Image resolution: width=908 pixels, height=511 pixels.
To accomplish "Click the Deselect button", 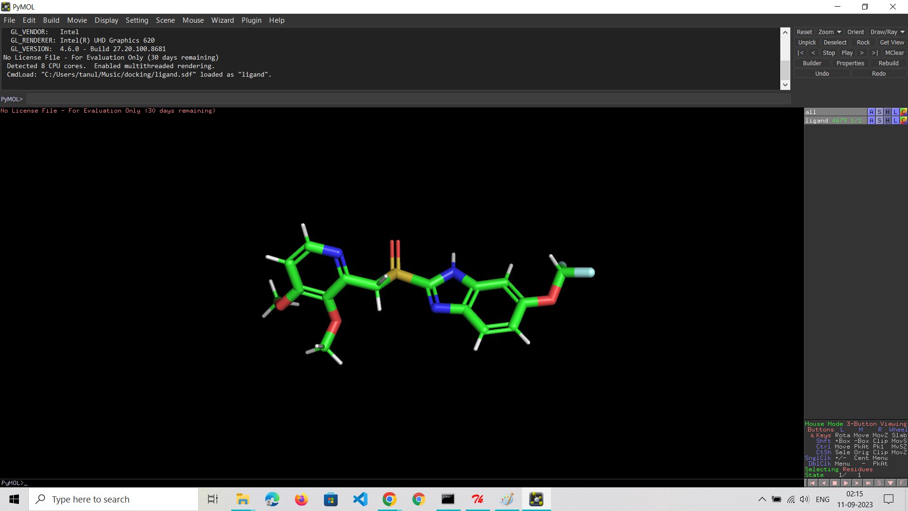I will [x=835, y=43].
